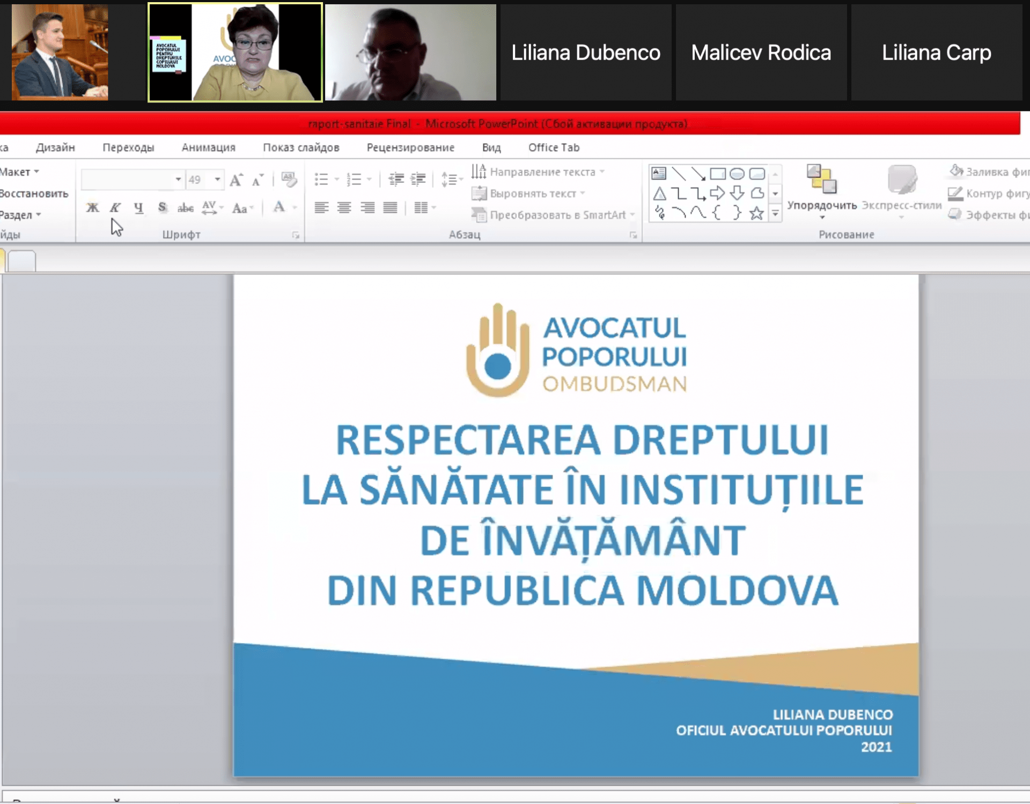Toggle italic (К) formatting
Viewport: 1030px width, 804px height.
(115, 208)
